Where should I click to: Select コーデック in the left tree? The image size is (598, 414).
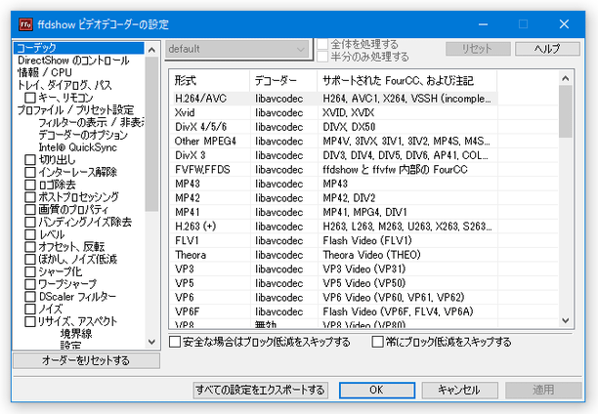pos(79,48)
